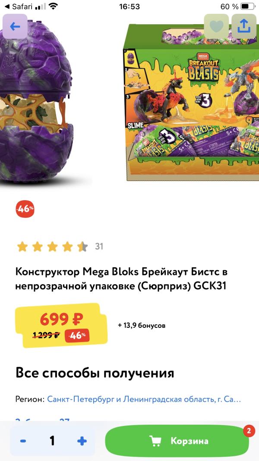Tap the Все способы получения heading
This screenshot has height=461, width=259.
pyautogui.click(x=95, y=373)
